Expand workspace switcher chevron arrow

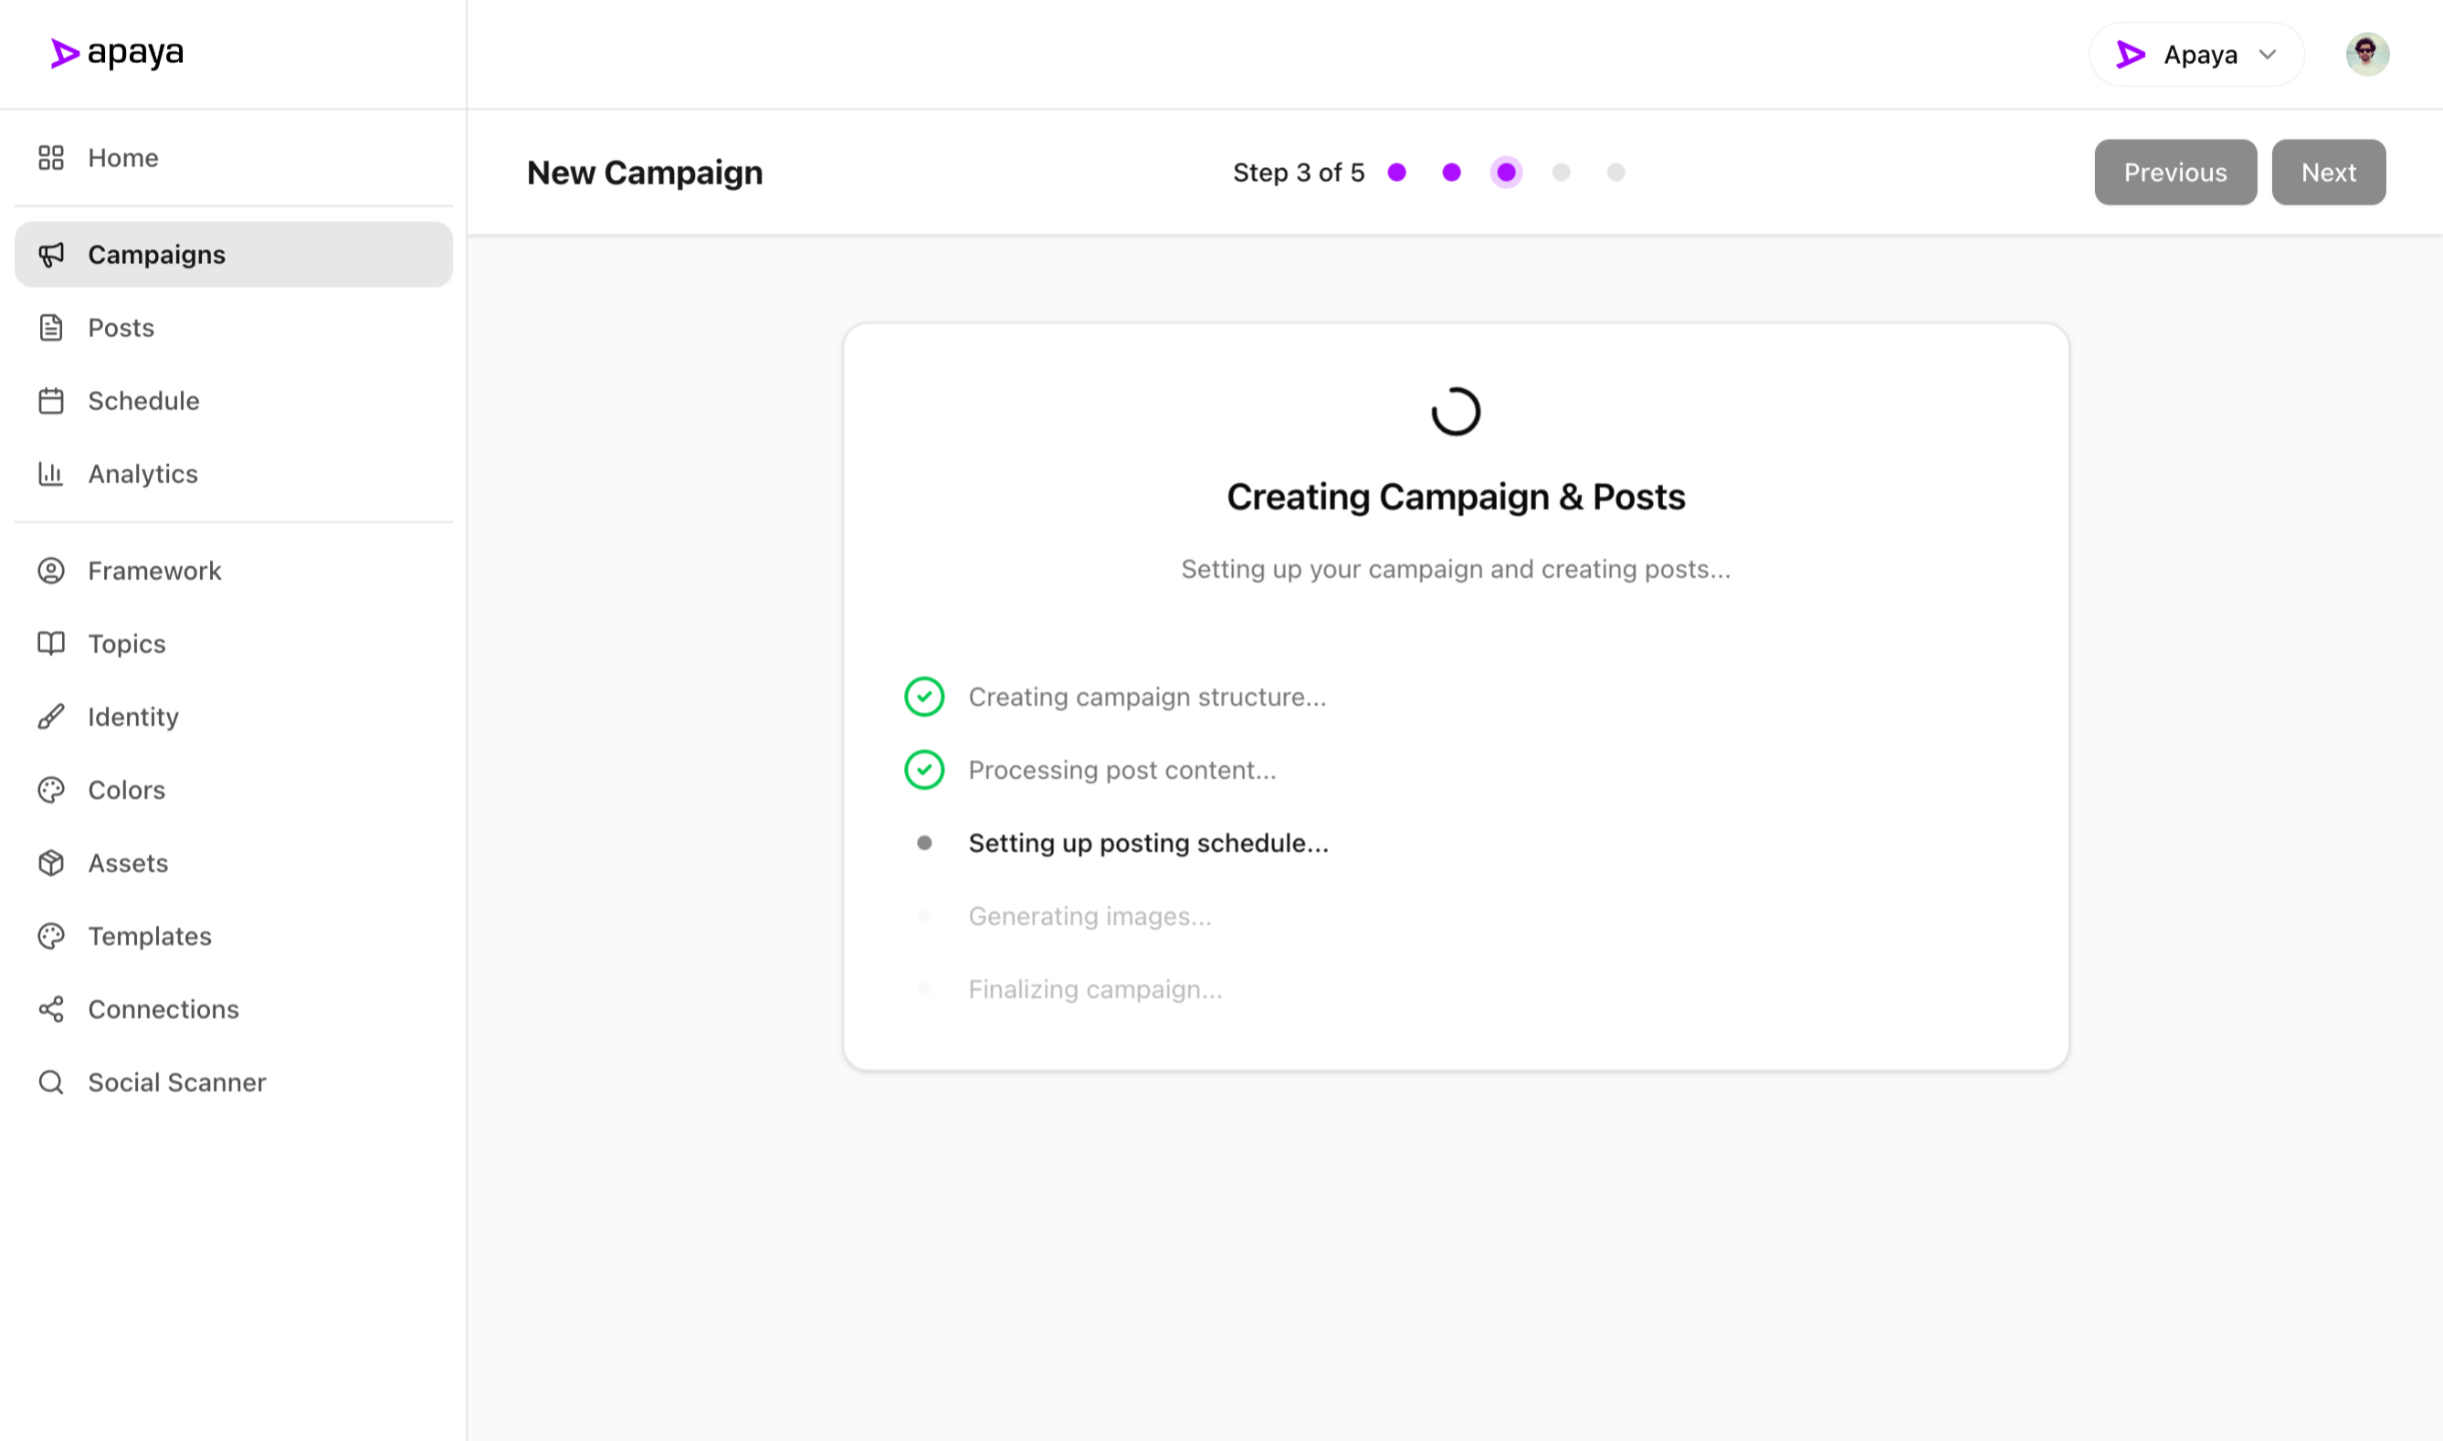coord(2268,55)
